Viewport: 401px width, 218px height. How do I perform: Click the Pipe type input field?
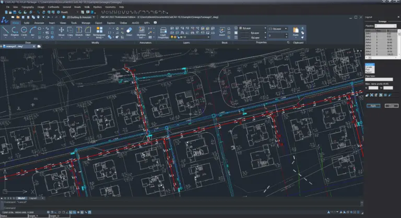[379, 79]
